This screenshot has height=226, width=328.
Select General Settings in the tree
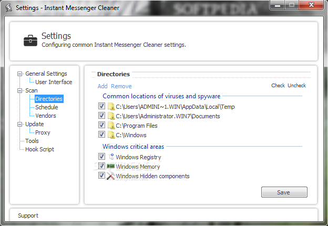pos(46,74)
